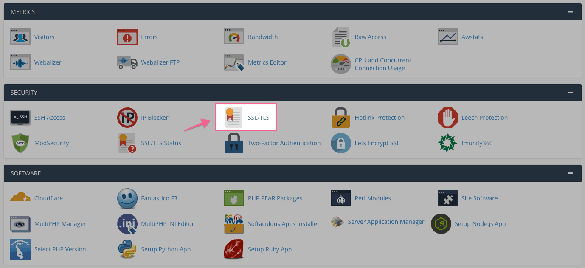Collapse the Metrics section
The image size is (585, 268).
570,12
